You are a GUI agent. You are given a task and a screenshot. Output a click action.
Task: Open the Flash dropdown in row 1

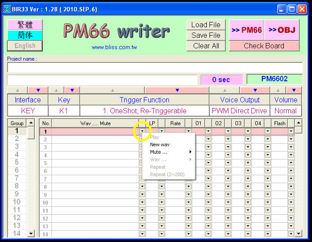[291, 131]
